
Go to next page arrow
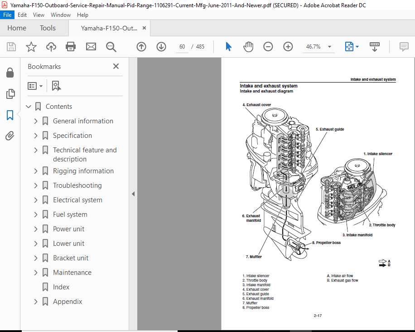[x=161, y=47]
